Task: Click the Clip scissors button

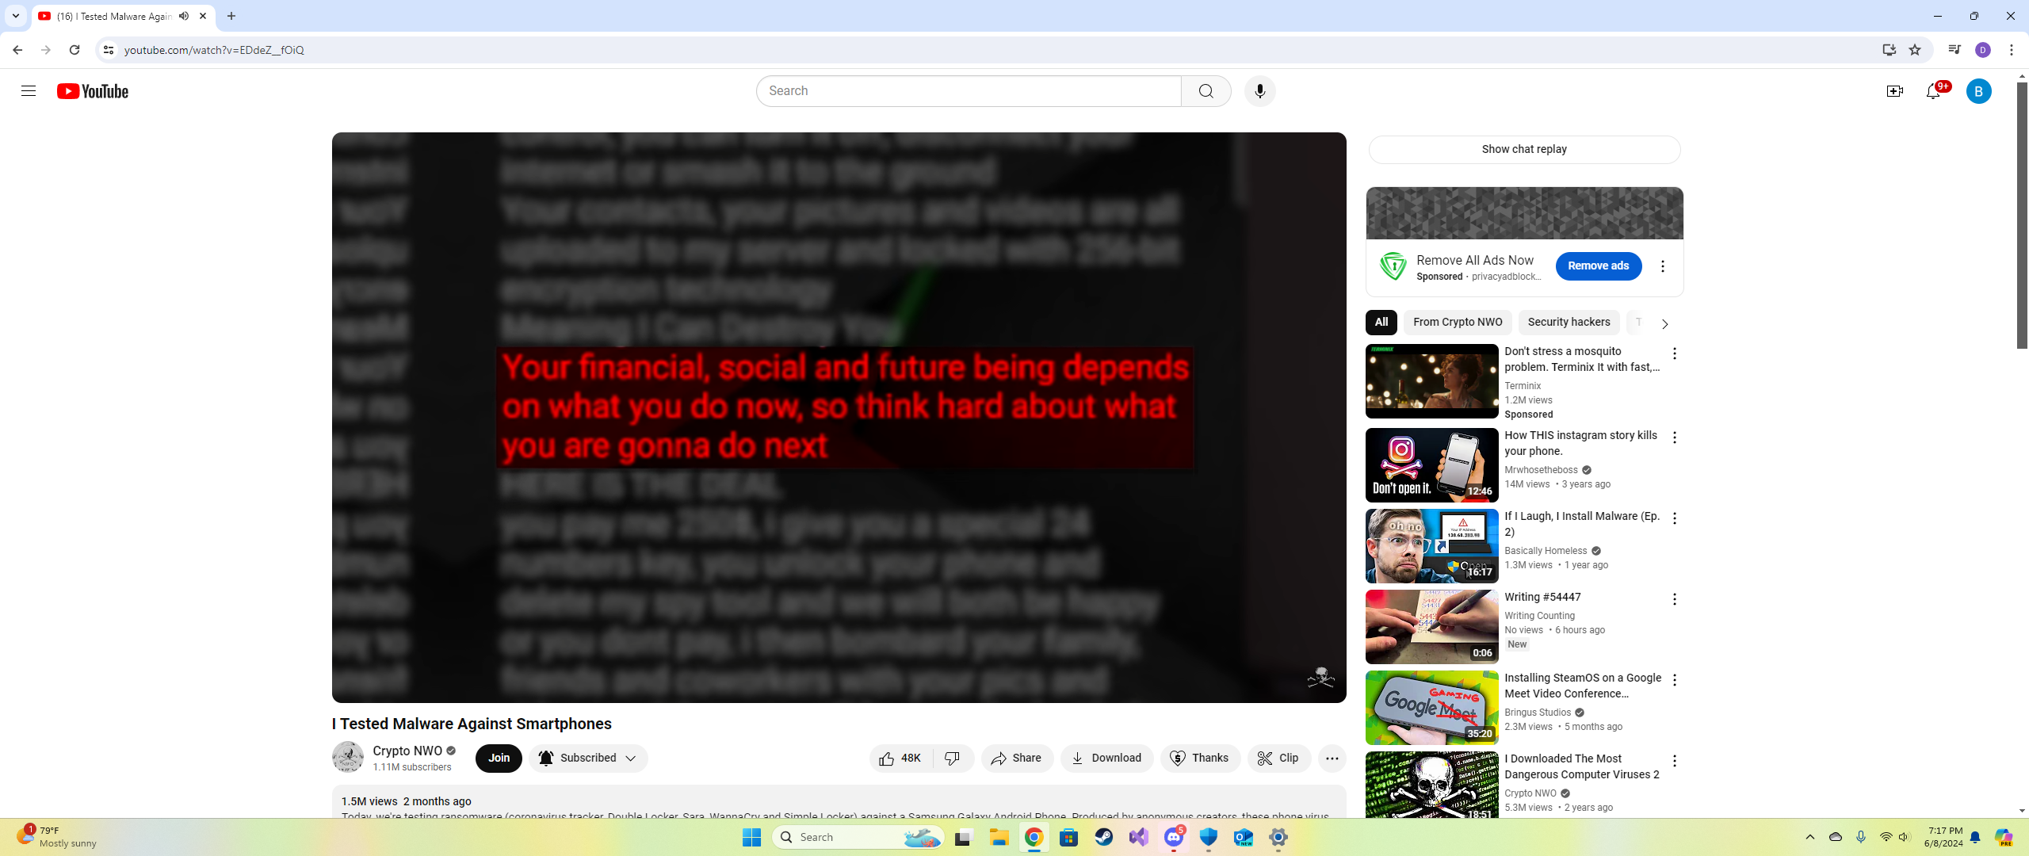Action: (x=1278, y=759)
